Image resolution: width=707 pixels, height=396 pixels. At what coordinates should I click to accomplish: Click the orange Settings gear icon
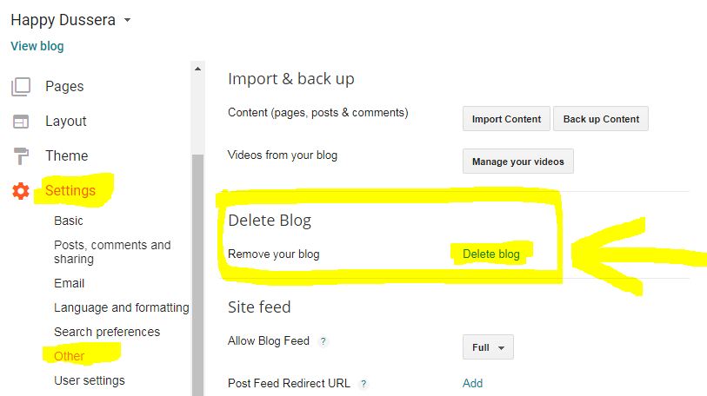20,191
